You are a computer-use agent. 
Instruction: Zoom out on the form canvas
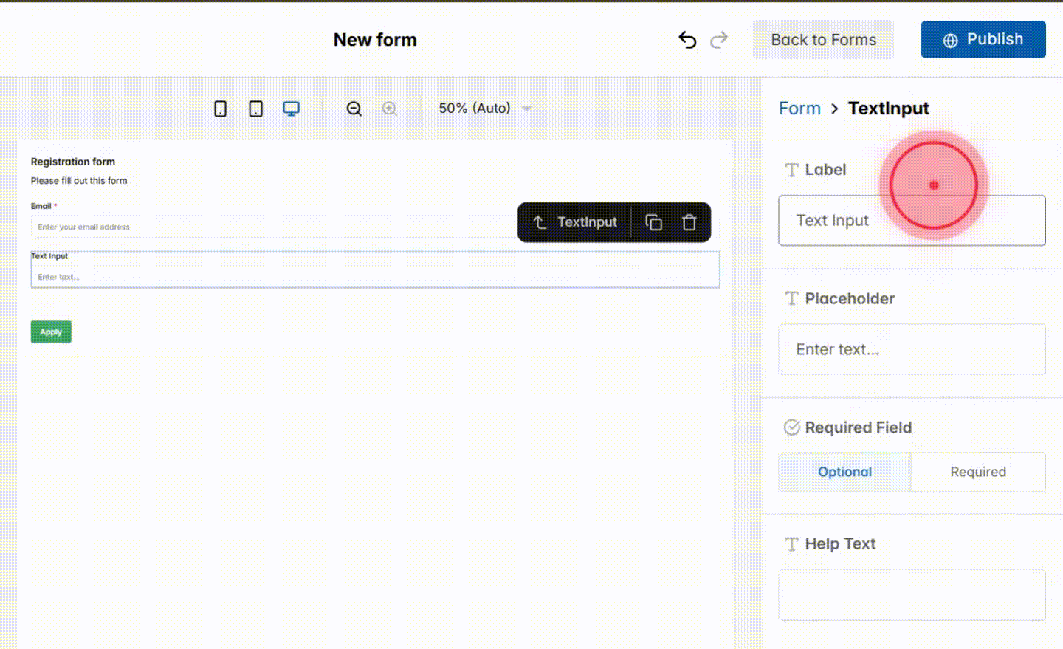tap(354, 108)
